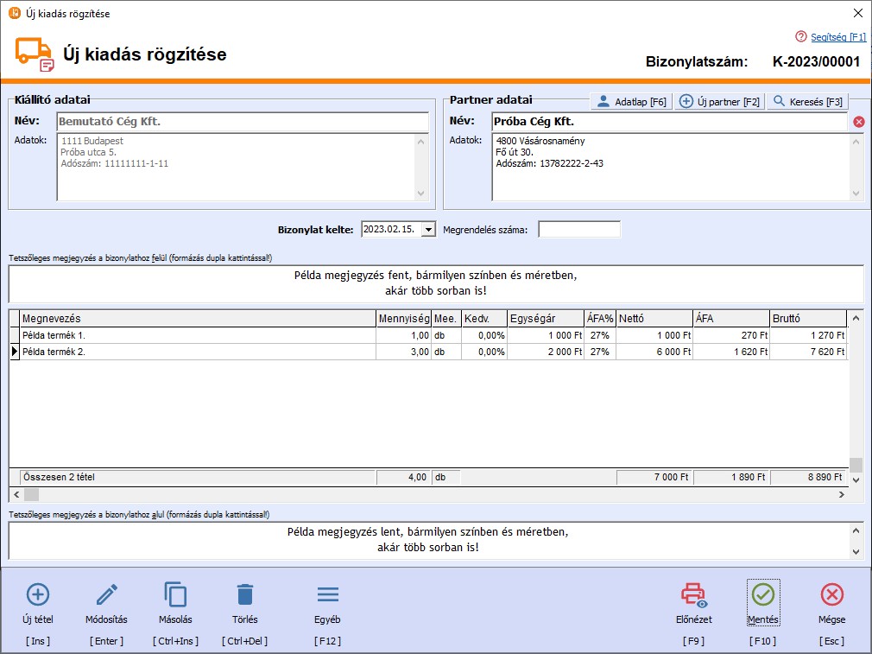Open the Adatlap [F6] partner datasheet
Viewport: 872px width, 654px height.
(x=632, y=102)
